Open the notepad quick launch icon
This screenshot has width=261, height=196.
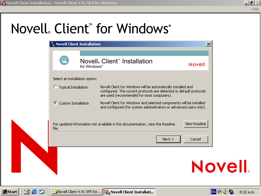(x=27, y=192)
